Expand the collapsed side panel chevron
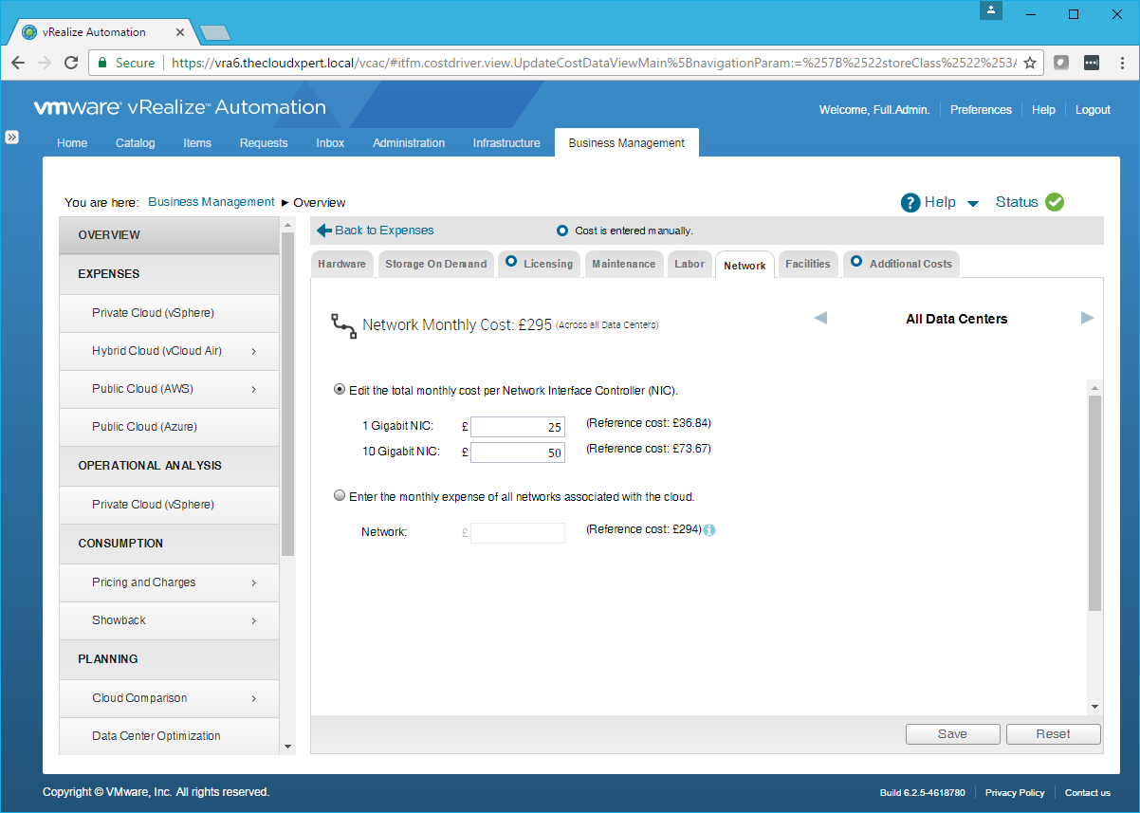The image size is (1140, 813). pos(12,137)
